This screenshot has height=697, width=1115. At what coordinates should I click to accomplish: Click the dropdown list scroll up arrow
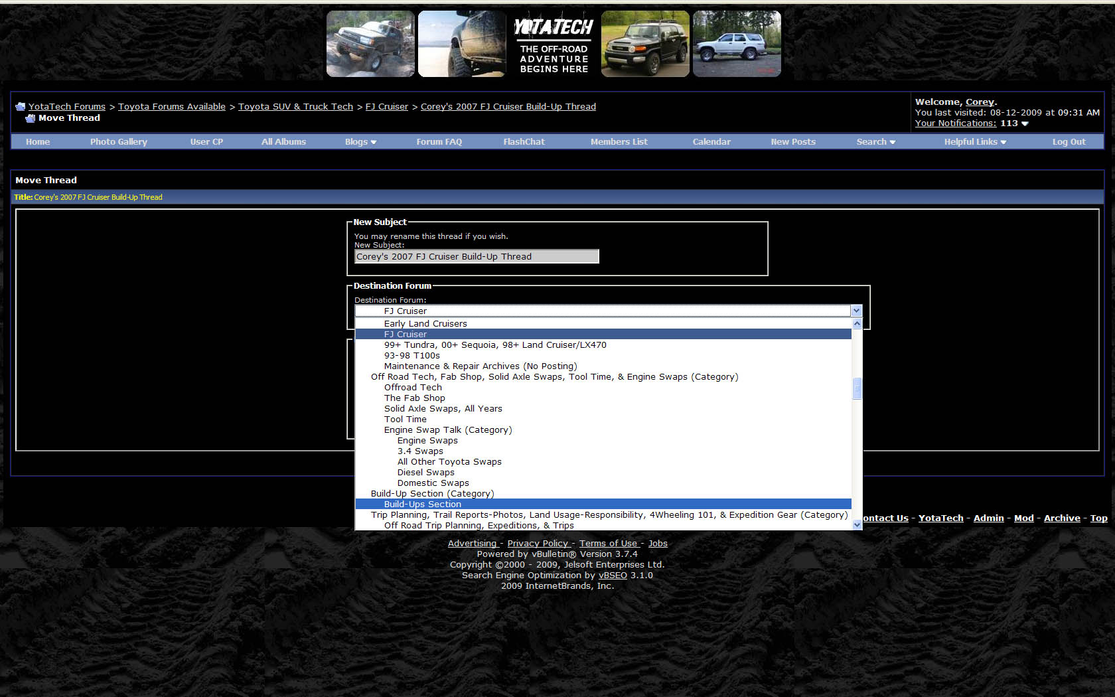coord(857,324)
